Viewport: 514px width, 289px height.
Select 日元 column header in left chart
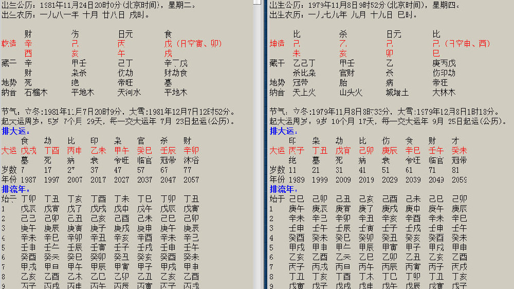click(x=125, y=34)
